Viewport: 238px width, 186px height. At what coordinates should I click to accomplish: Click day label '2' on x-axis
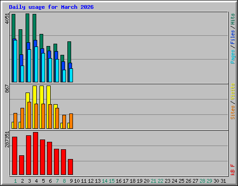click(22, 181)
